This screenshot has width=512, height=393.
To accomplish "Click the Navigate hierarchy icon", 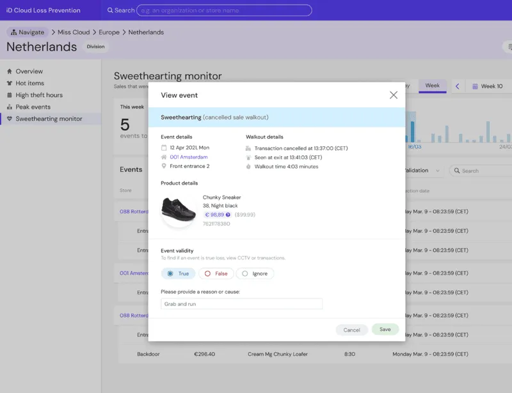I will coord(13,32).
